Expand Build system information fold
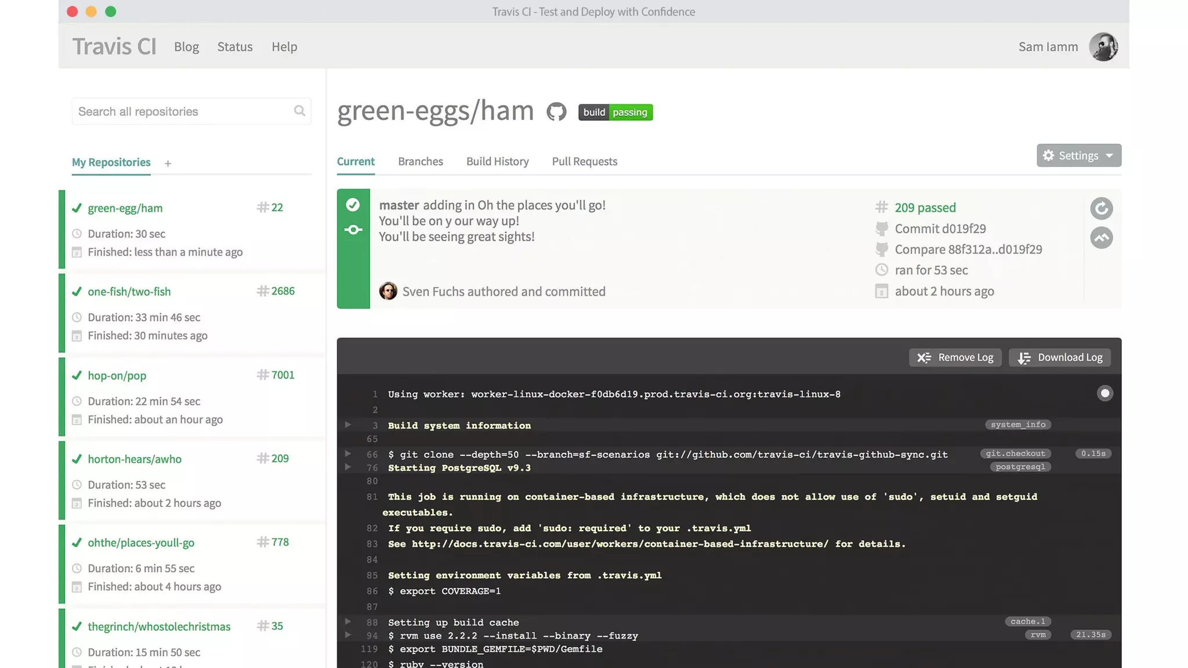The width and height of the screenshot is (1188, 668). click(348, 425)
